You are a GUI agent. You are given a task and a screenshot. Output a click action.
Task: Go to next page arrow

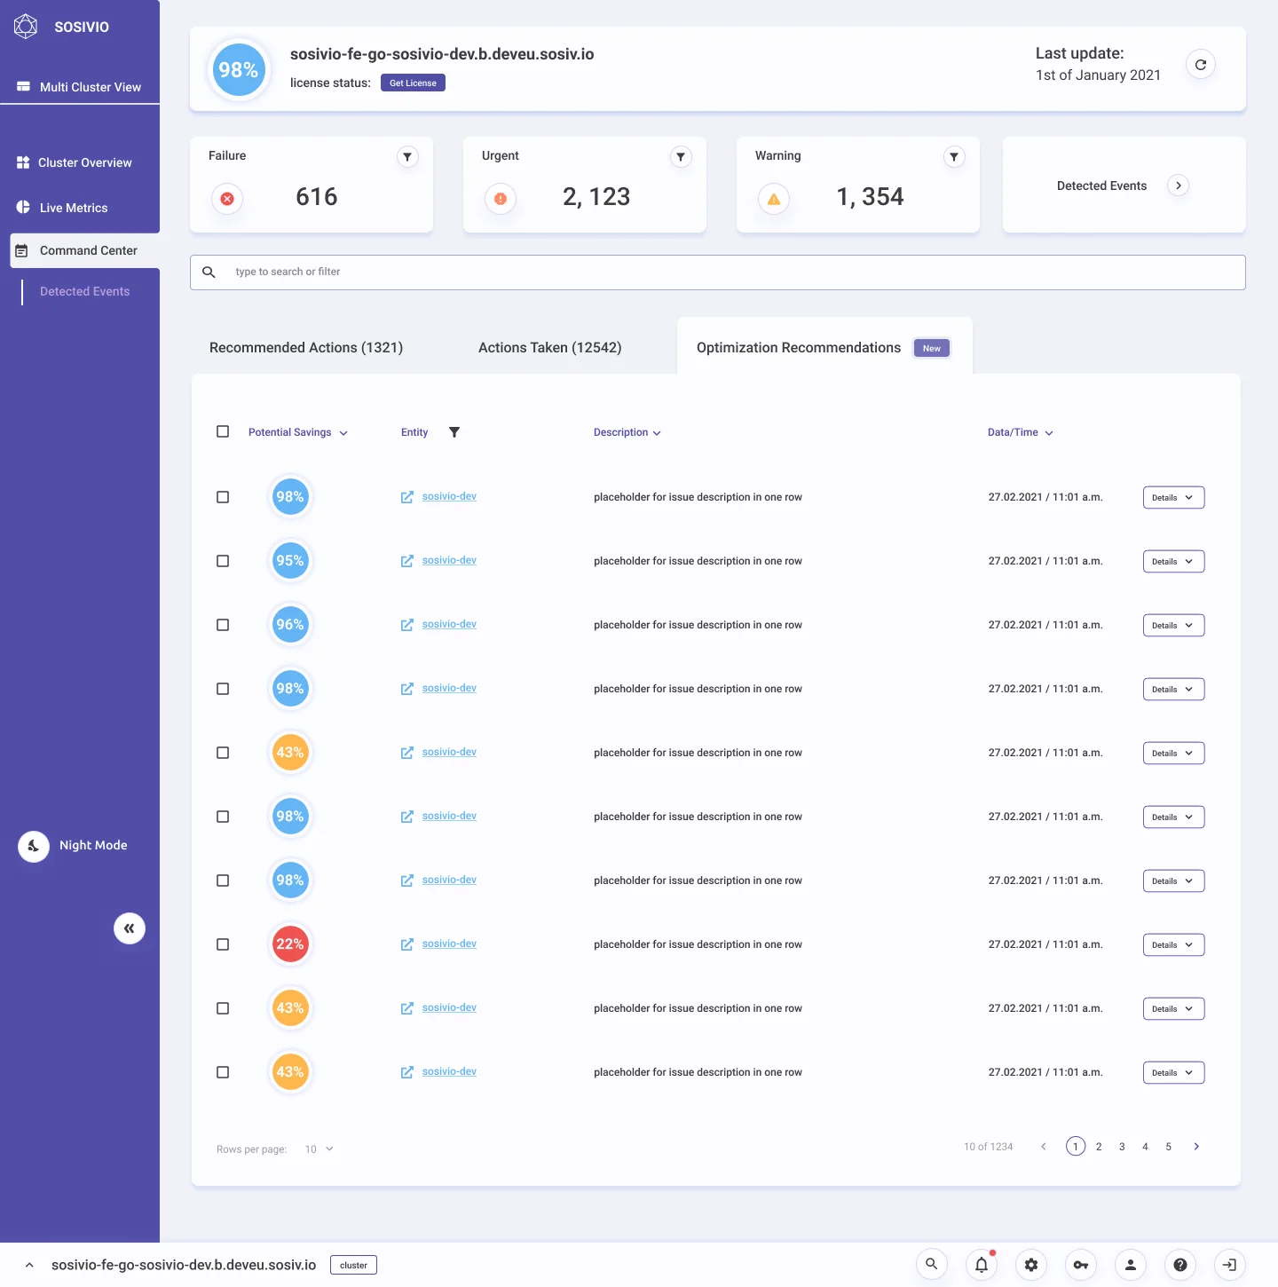click(x=1196, y=1147)
